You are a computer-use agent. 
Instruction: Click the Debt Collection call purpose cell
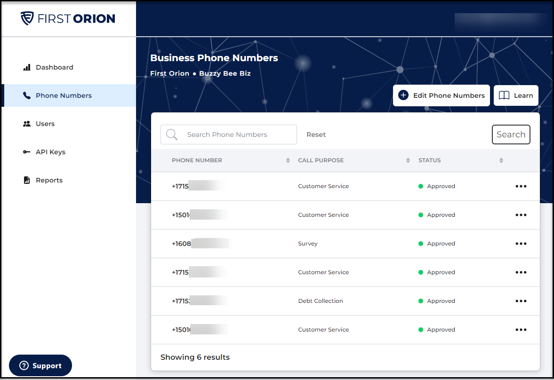click(321, 301)
